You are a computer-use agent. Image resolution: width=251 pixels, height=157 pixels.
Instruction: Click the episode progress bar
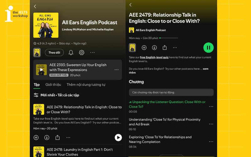coord(168,38)
